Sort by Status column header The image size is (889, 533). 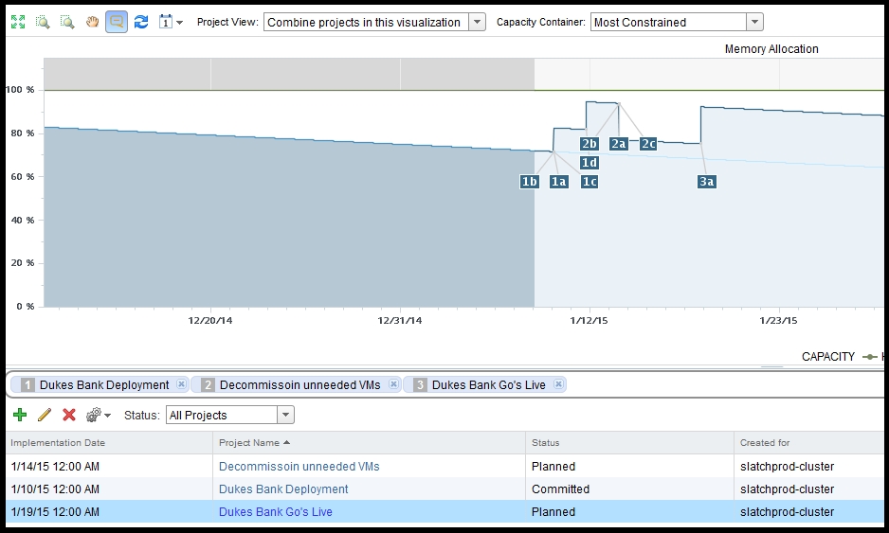tap(630, 442)
